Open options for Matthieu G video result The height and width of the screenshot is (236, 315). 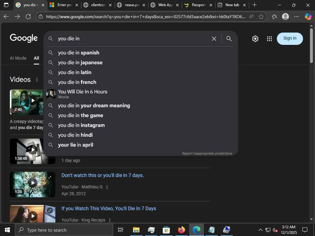[107, 187]
